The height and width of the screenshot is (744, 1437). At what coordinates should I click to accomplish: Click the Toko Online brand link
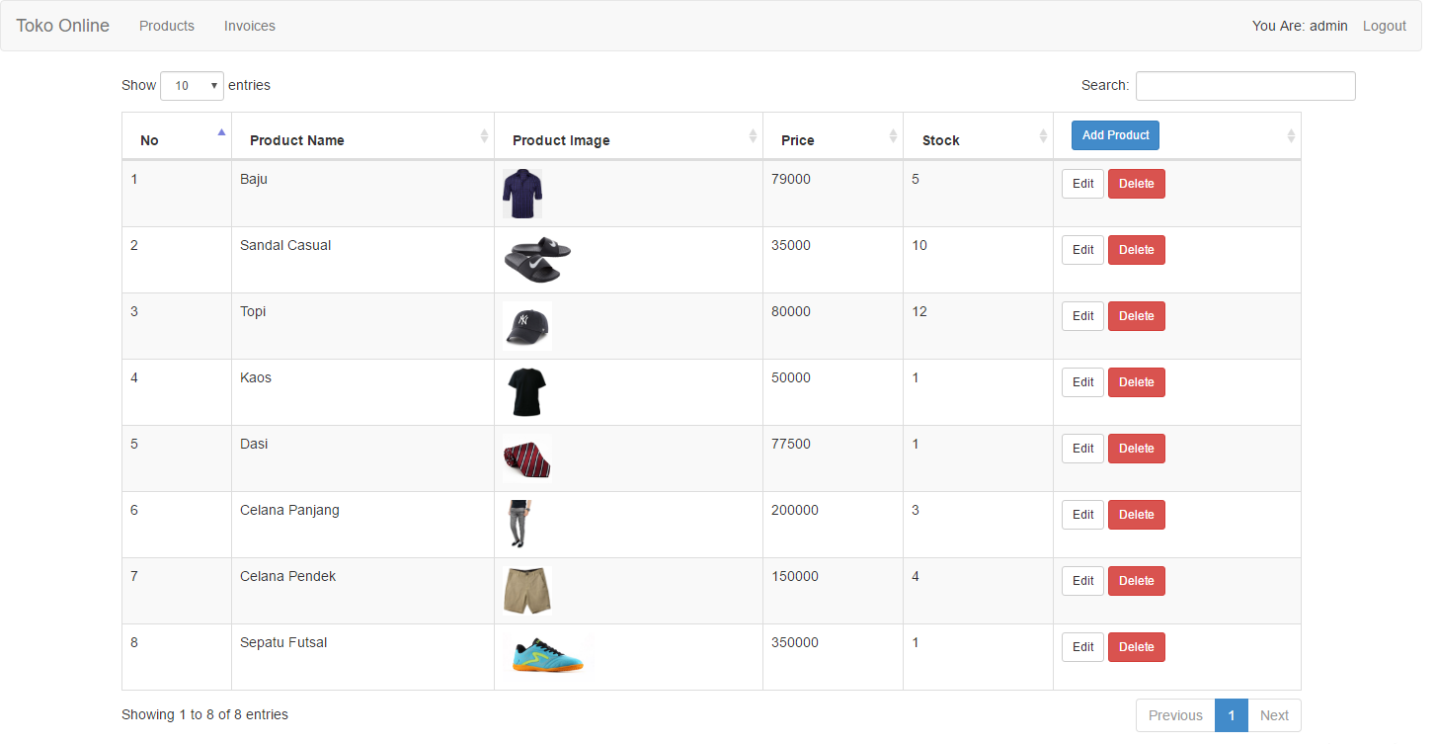pyautogui.click(x=63, y=26)
